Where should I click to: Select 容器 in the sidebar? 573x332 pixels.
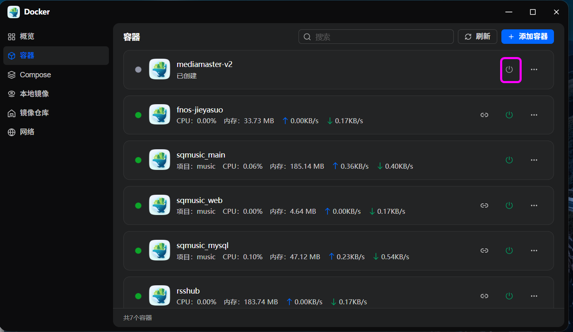pos(56,55)
